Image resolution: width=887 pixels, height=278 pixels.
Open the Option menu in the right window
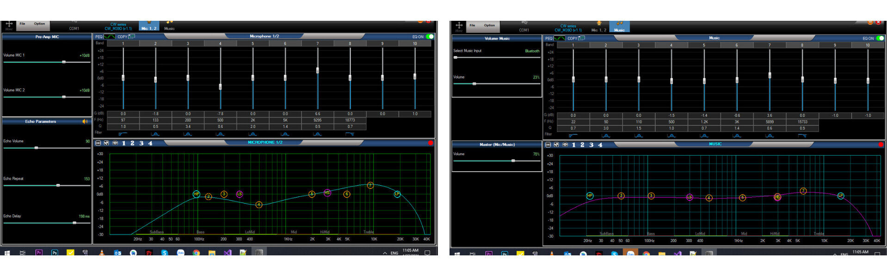coord(489,25)
